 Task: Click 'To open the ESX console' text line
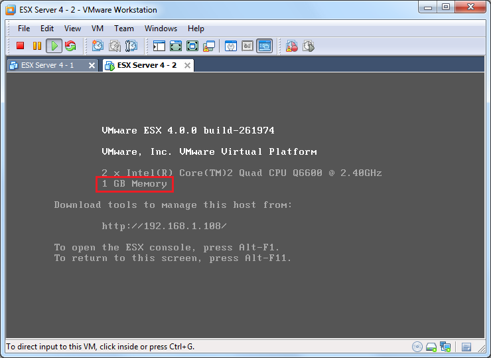[167, 247]
